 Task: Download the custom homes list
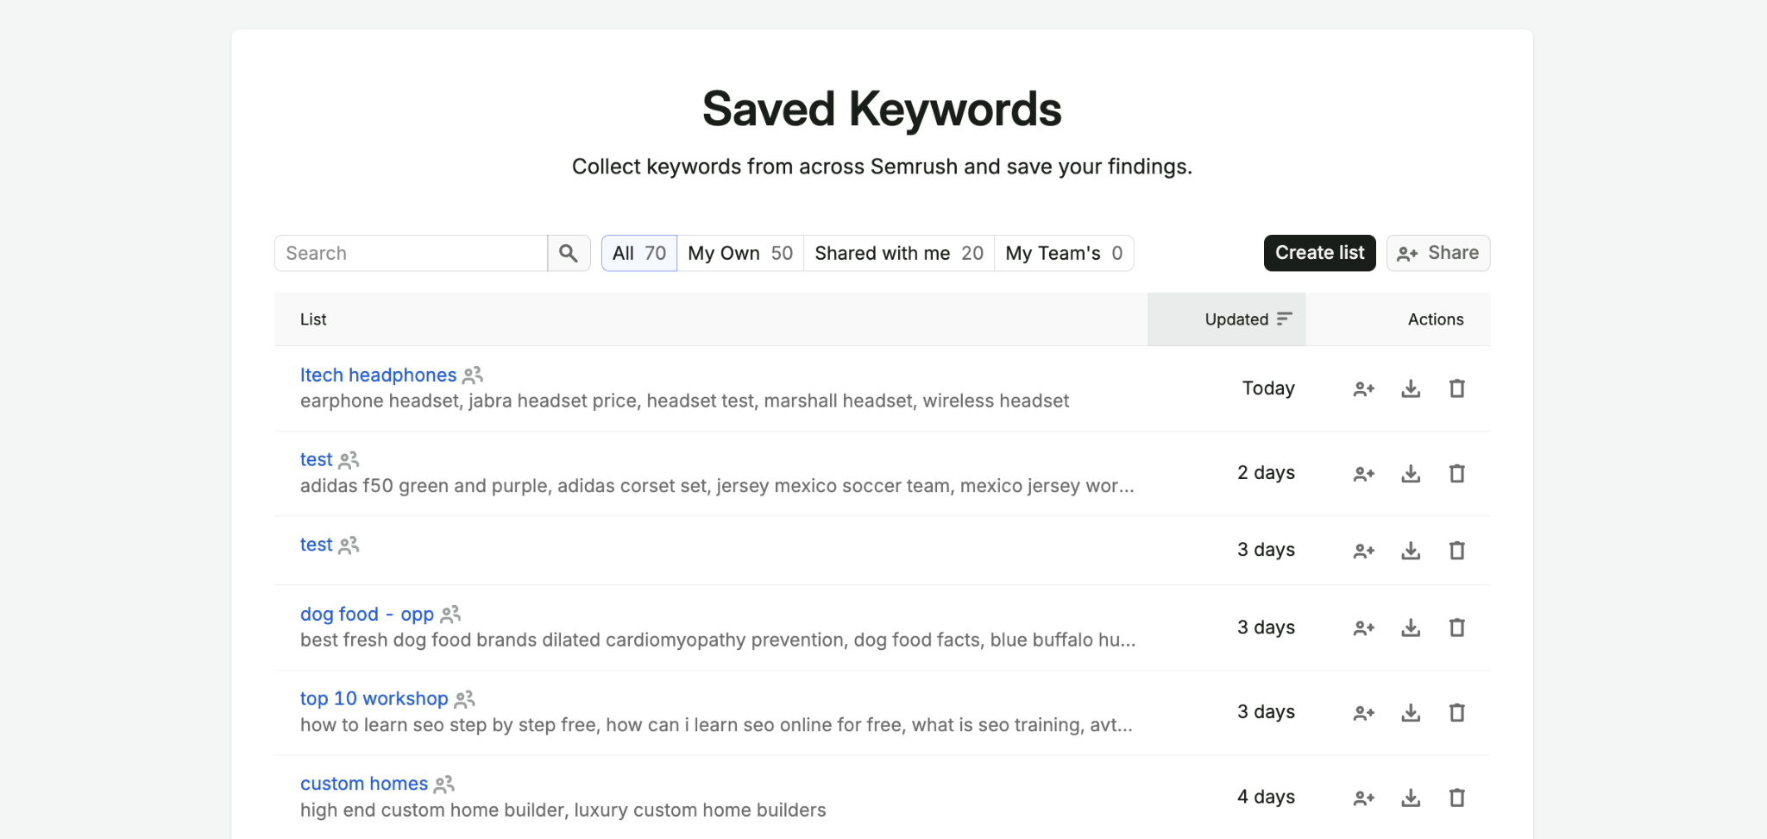click(1411, 798)
